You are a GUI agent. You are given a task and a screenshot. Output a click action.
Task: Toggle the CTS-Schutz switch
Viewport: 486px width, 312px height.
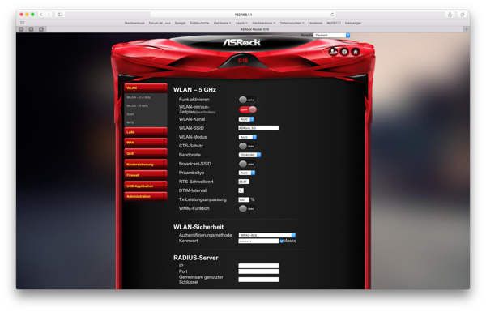click(247, 146)
